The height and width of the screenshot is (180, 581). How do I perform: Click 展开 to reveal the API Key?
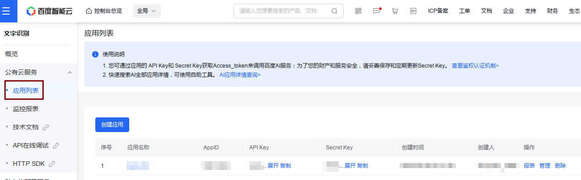point(273,165)
